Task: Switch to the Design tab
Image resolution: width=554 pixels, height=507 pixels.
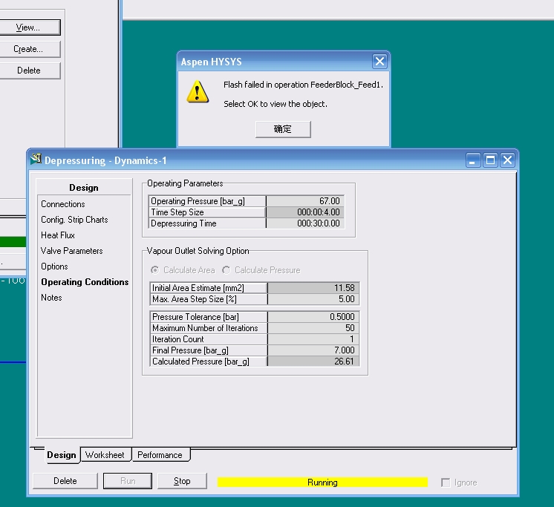Action: click(x=62, y=455)
